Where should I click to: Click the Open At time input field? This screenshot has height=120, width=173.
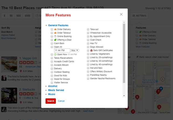click(62, 50)
